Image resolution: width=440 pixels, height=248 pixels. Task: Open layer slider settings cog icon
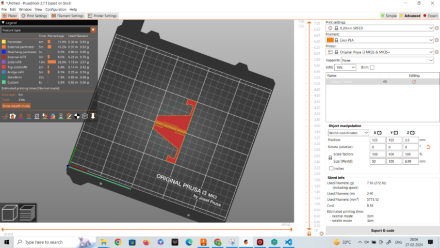[x=321, y=234]
